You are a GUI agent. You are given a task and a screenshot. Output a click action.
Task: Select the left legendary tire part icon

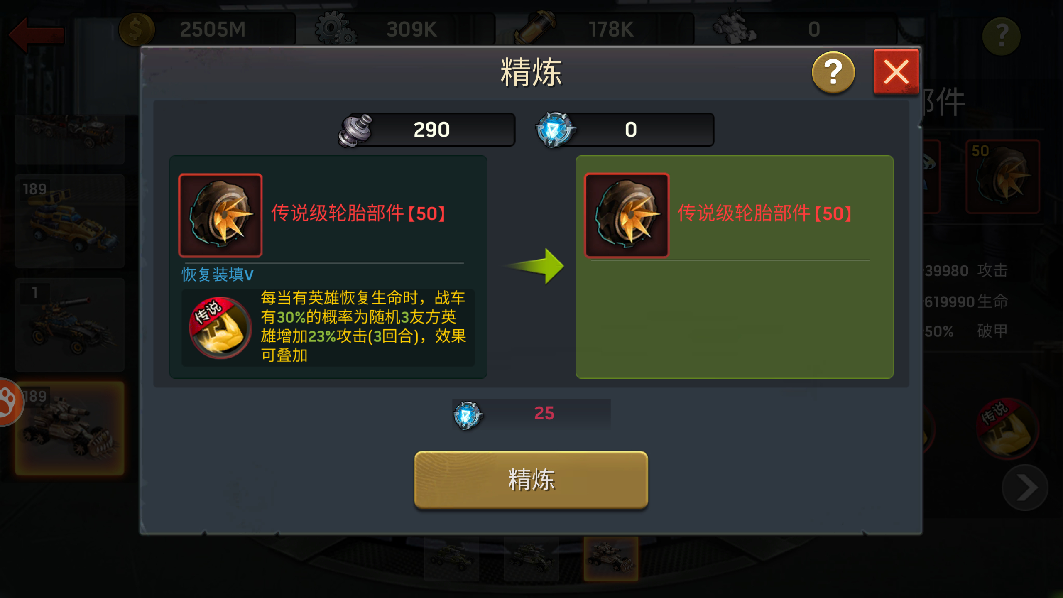pos(220,215)
